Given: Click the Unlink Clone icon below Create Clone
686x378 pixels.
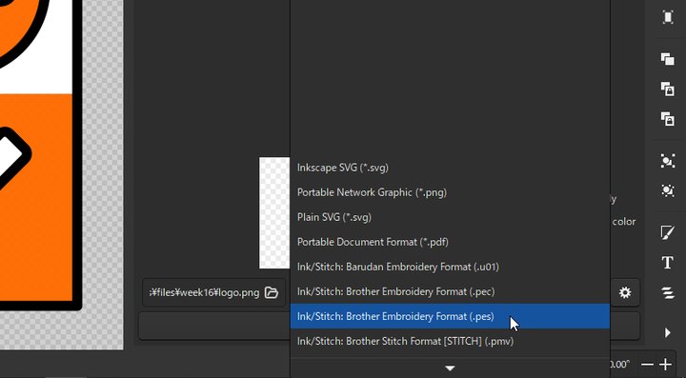Looking at the screenshot, I should [668, 118].
